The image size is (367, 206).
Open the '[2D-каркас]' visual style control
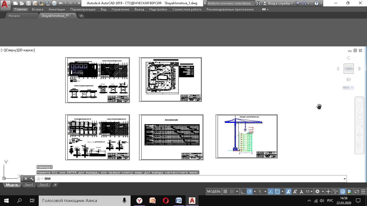[x=26, y=50]
